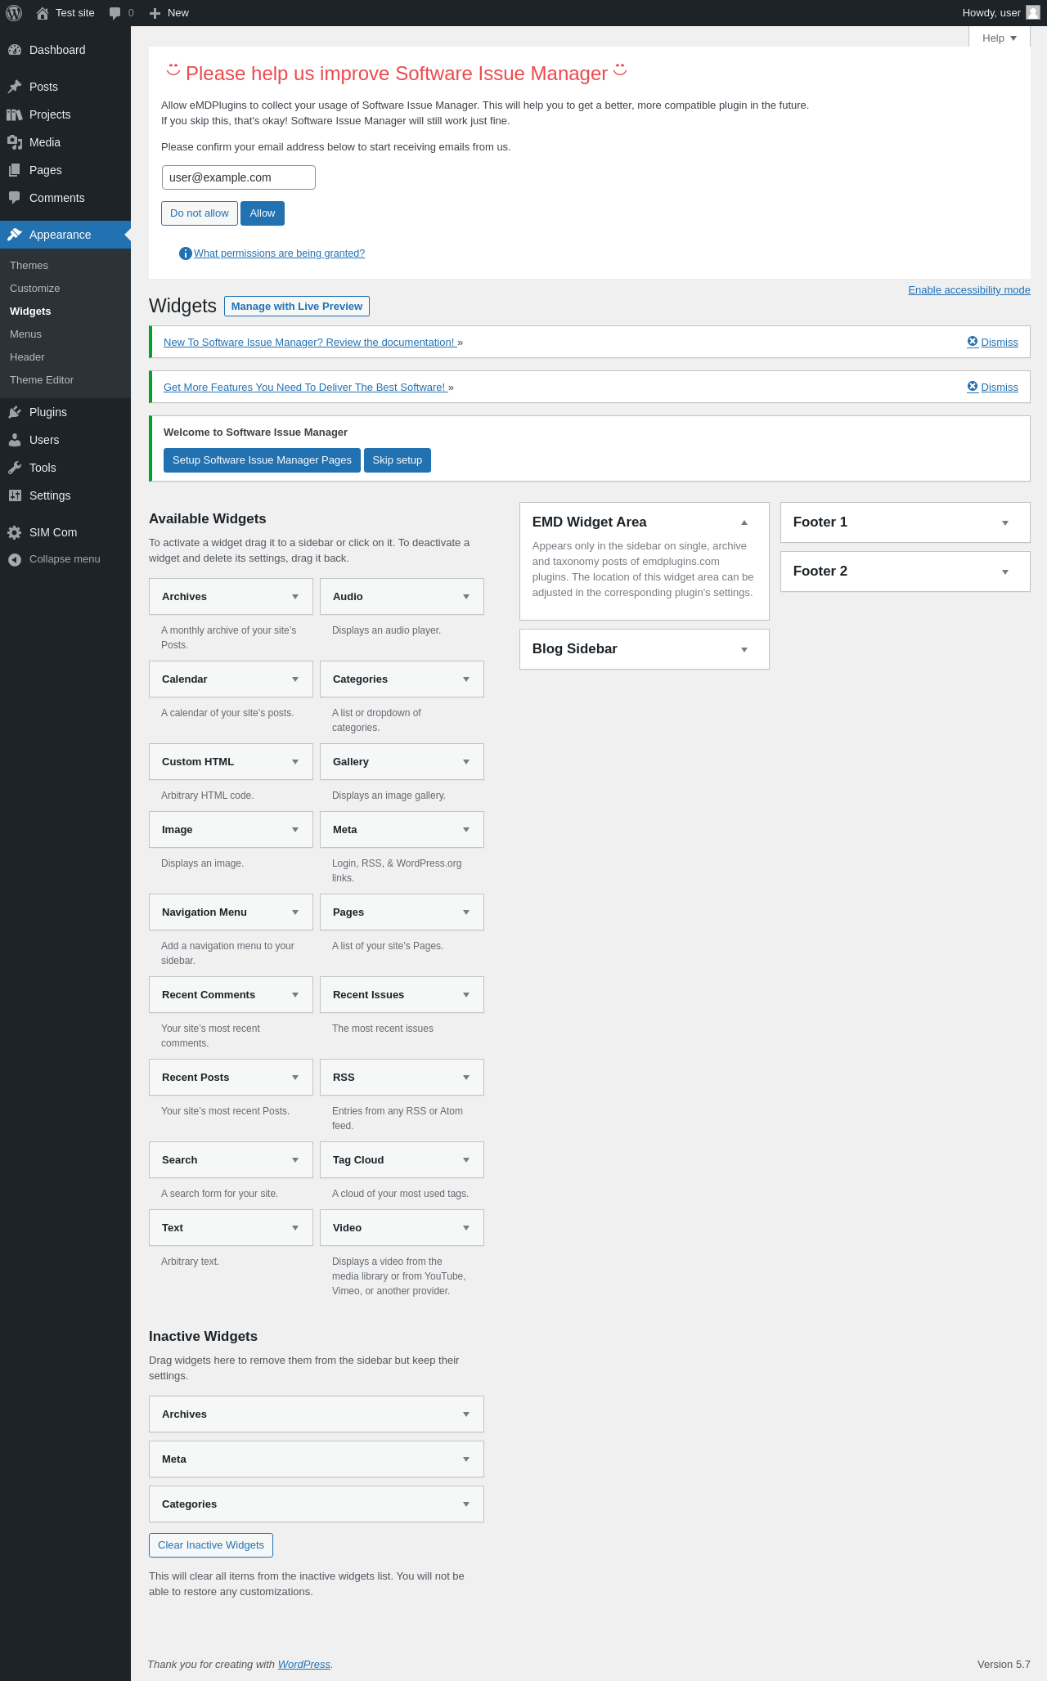
Task: Expand the Video widget arrow
Action: pos(466,1228)
